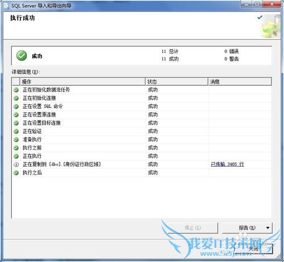Click the success icon for 正在设置 SQL 命令

click(x=16, y=106)
